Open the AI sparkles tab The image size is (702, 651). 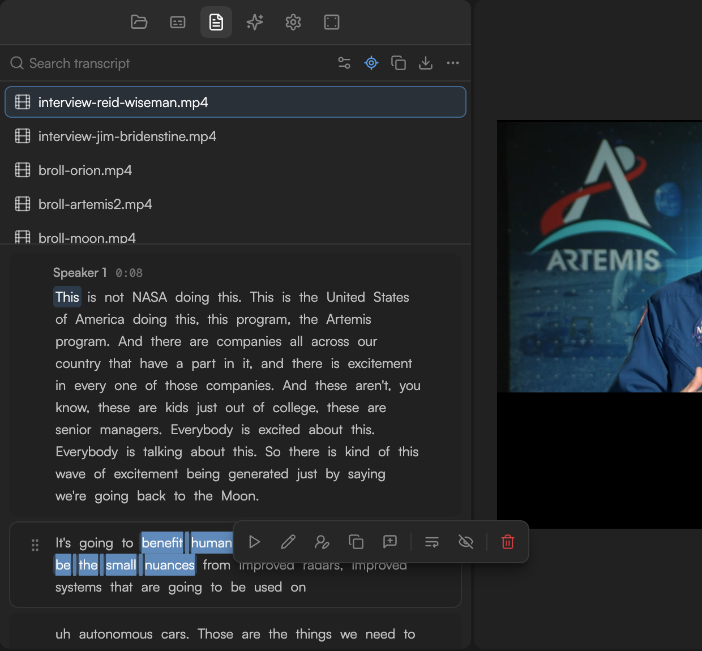(x=255, y=22)
